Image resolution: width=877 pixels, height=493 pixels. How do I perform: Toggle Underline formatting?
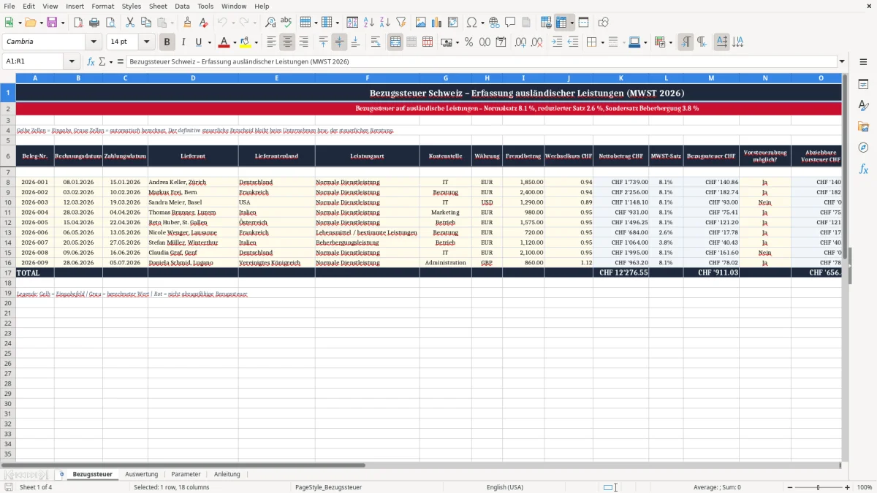[198, 42]
